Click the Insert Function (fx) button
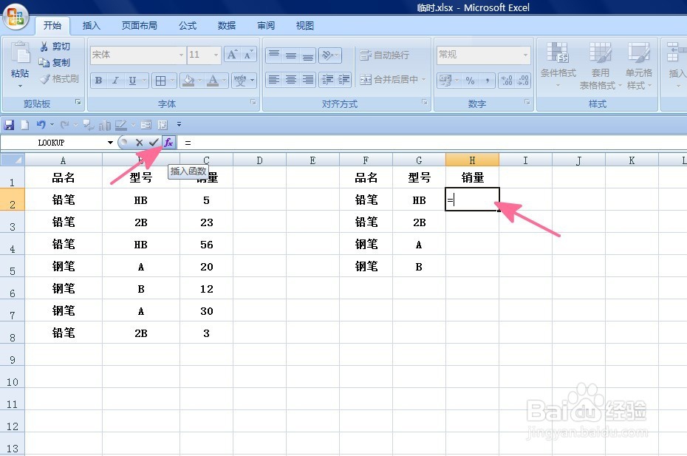 pyautogui.click(x=169, y=142)
